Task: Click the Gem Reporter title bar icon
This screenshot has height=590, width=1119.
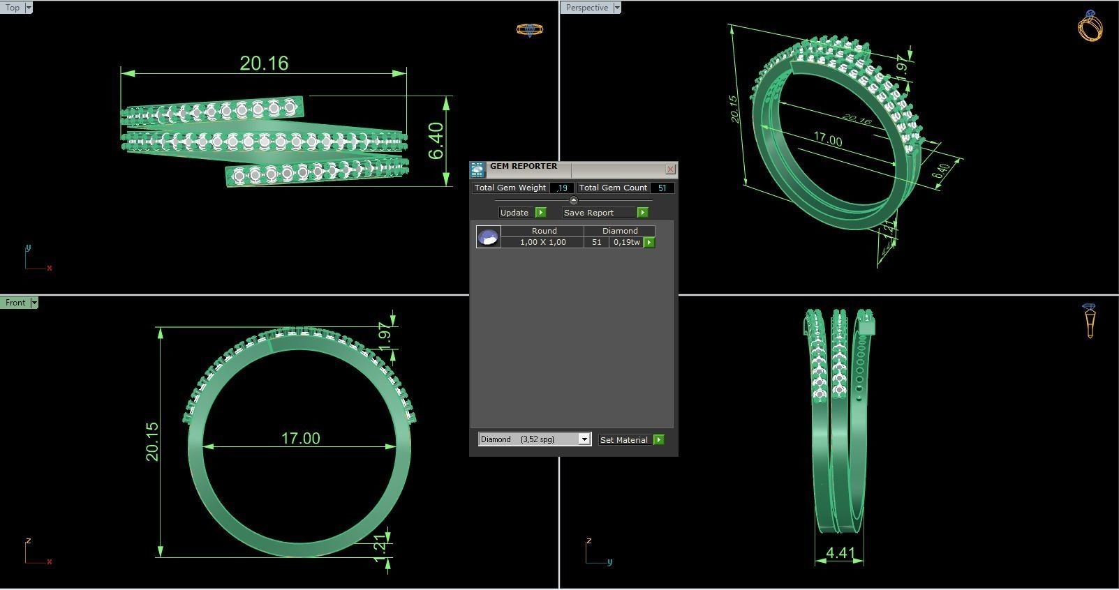Action: pos(477,169)
